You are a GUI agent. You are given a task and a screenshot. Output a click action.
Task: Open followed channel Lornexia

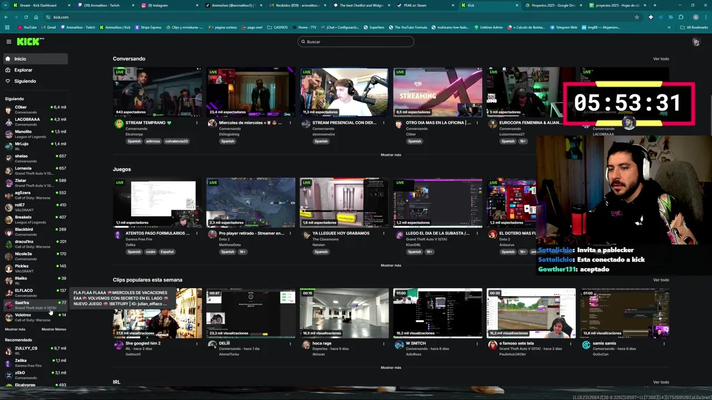35,171
